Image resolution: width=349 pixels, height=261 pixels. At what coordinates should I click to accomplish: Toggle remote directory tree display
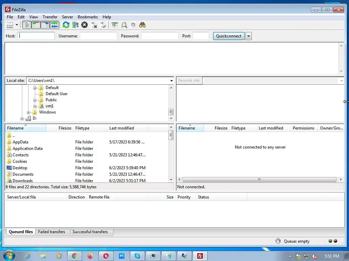(x=45, y=25)
